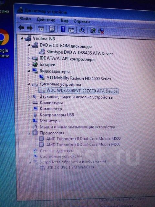The height and width of the screenshot is (207, 155).
Task: Click the Клавиатуры keyboard icon
Action: tap(35, 103)
